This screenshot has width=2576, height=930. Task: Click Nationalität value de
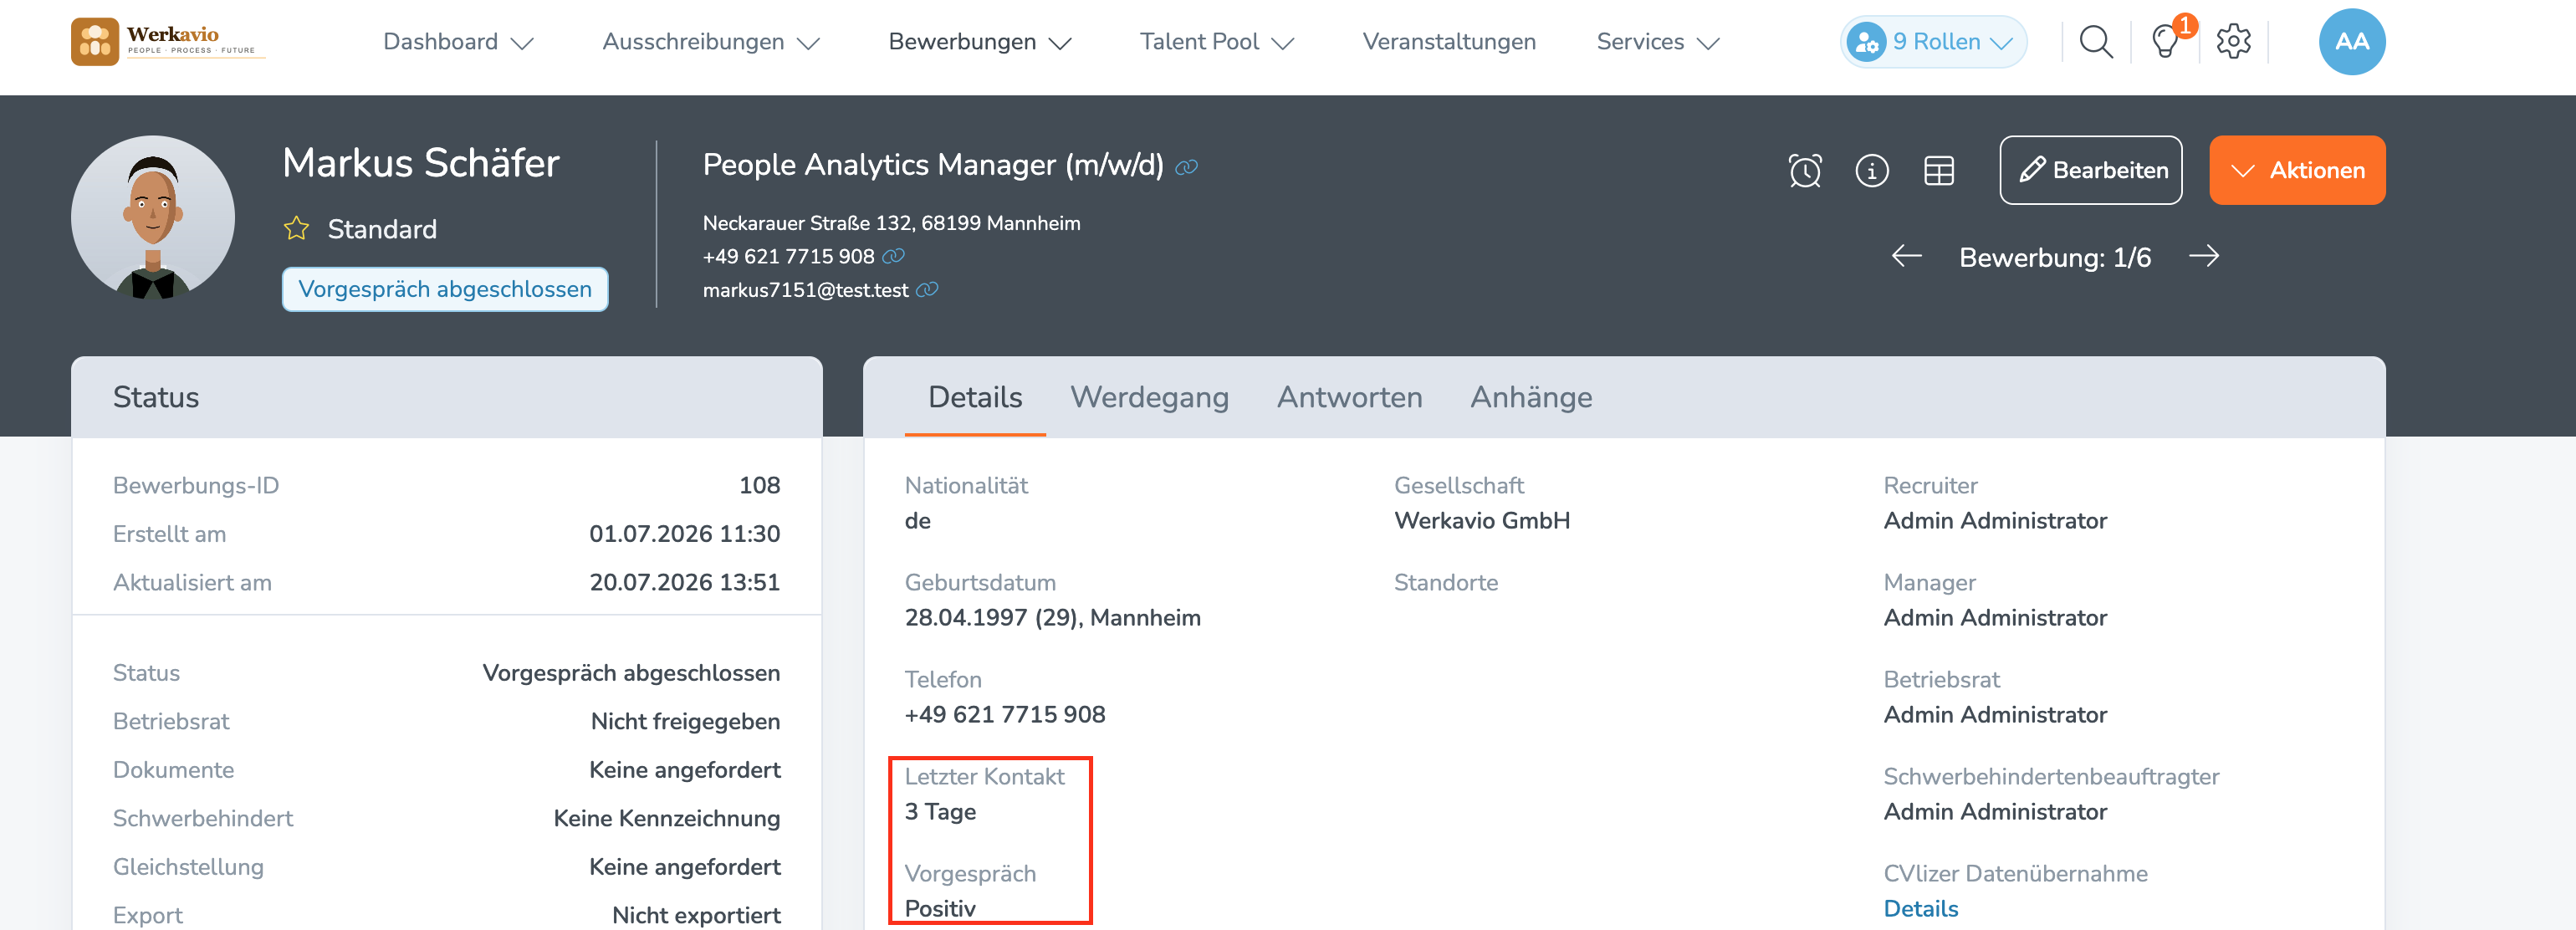[917, 521]
